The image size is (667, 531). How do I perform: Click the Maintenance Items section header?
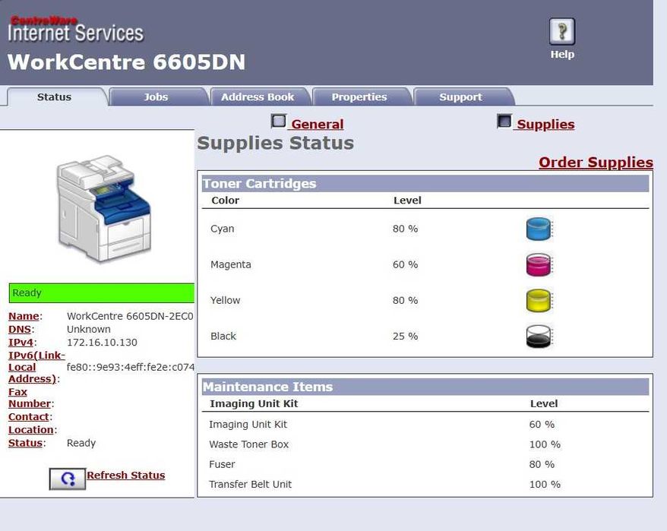click(x=425, y=387)
